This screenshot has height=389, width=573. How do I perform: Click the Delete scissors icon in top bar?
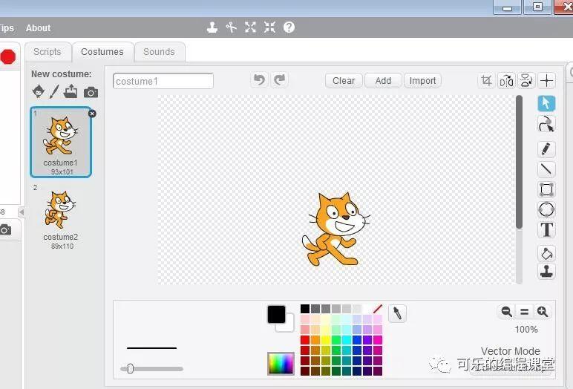click(231, 27)
